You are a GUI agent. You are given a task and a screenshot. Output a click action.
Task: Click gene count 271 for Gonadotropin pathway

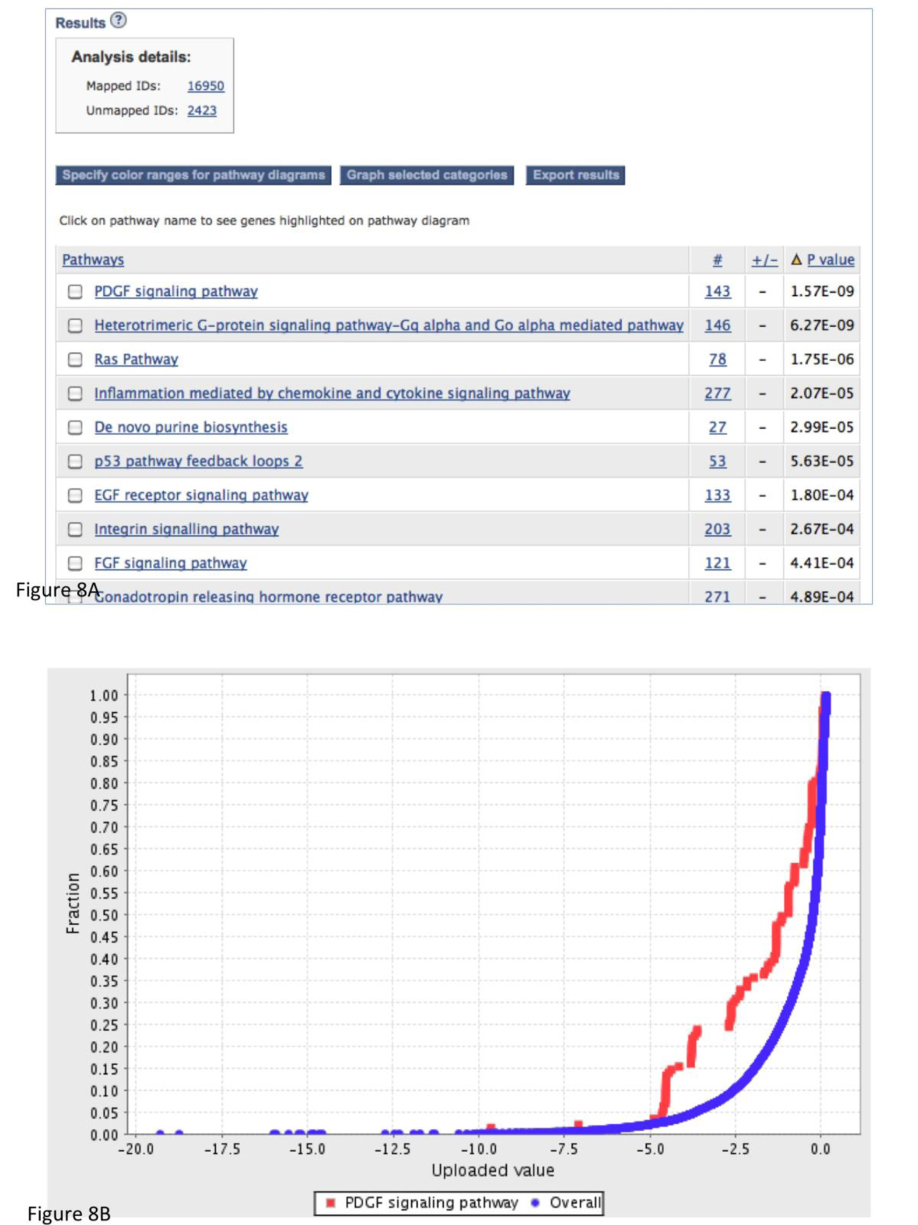717,597
